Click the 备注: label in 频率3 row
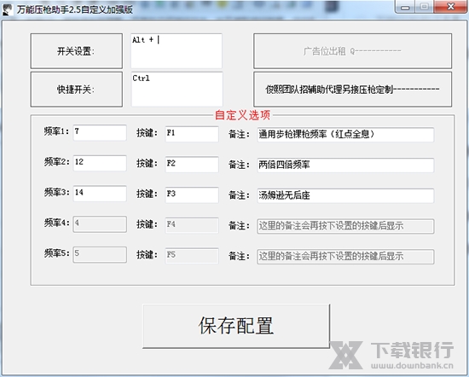The image size is (469, 377). pyautogui.click(x=239, y=195)
